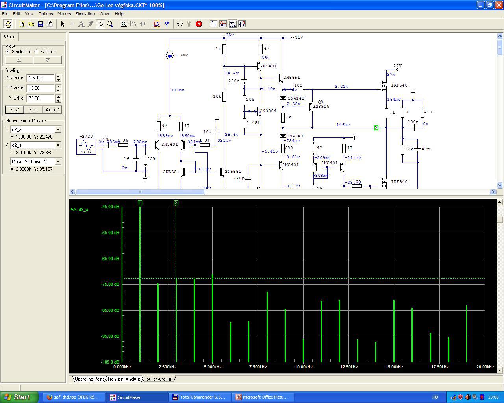This screenshot has height=403, width=504.
Task: Expand Cursor 2 signal dropdown
Action: [x=58, y=145]
